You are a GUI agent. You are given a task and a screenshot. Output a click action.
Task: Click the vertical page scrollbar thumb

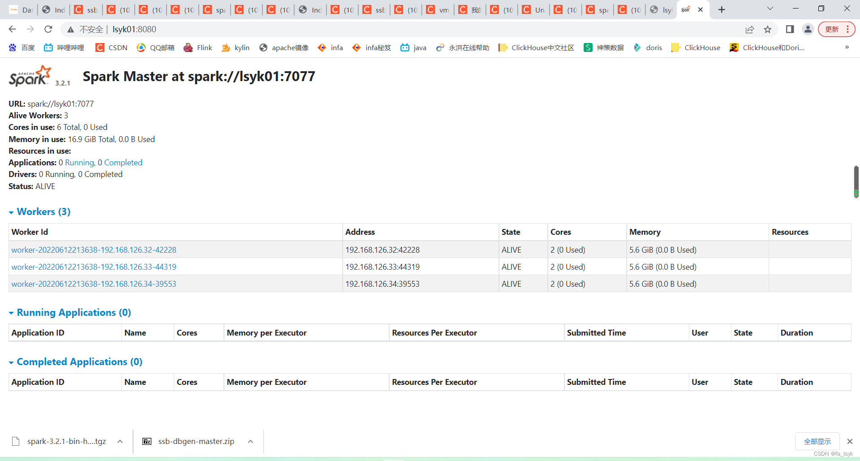coord(856,181)
